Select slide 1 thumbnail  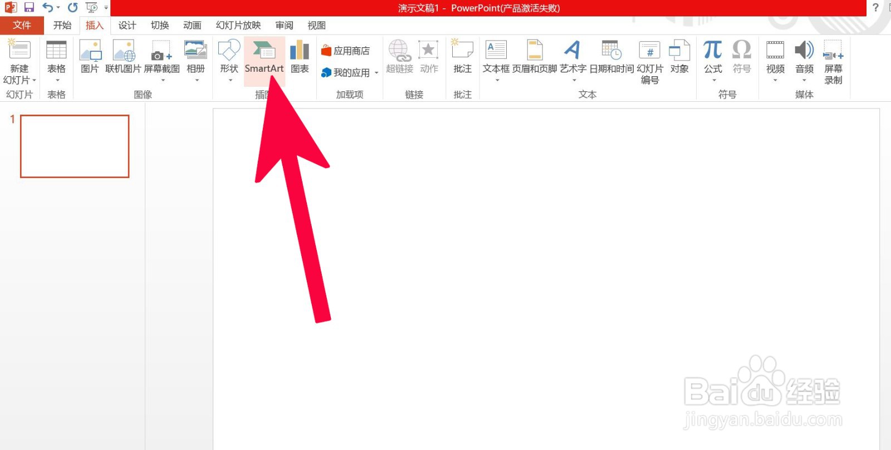coord(75,146)
